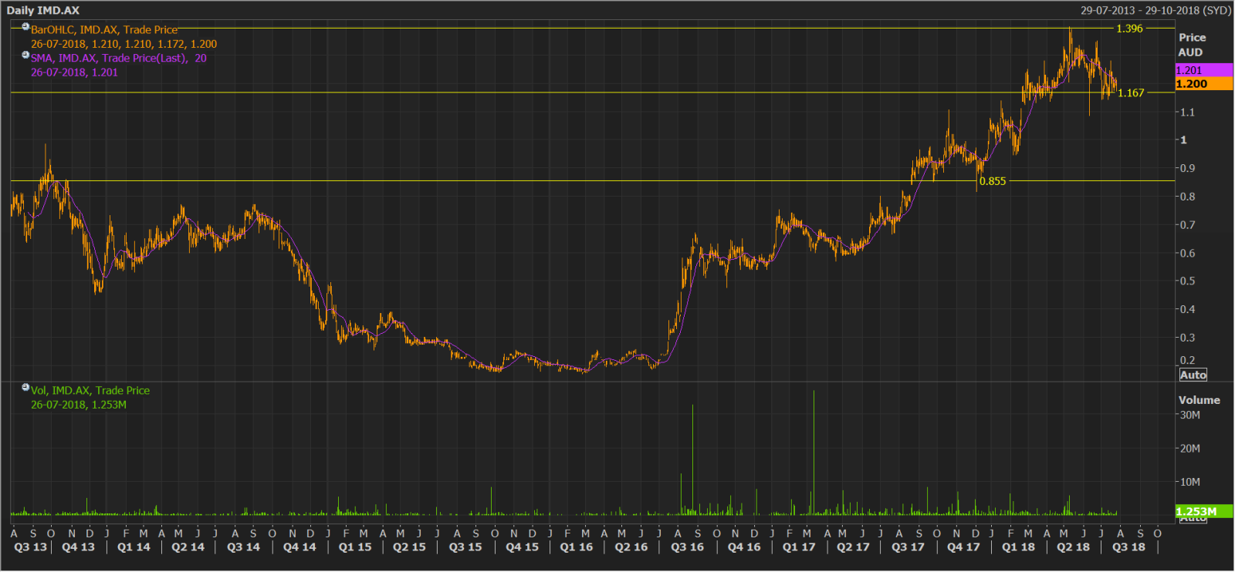Click the 0.9 price axis value
The image size is (1235, 572).
(x=1186, y=168)
